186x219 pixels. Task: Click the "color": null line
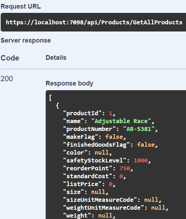pos(87,152)
